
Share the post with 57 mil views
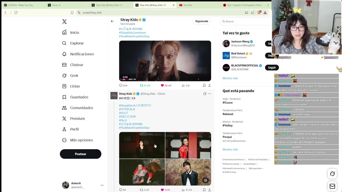click(209, 190)
